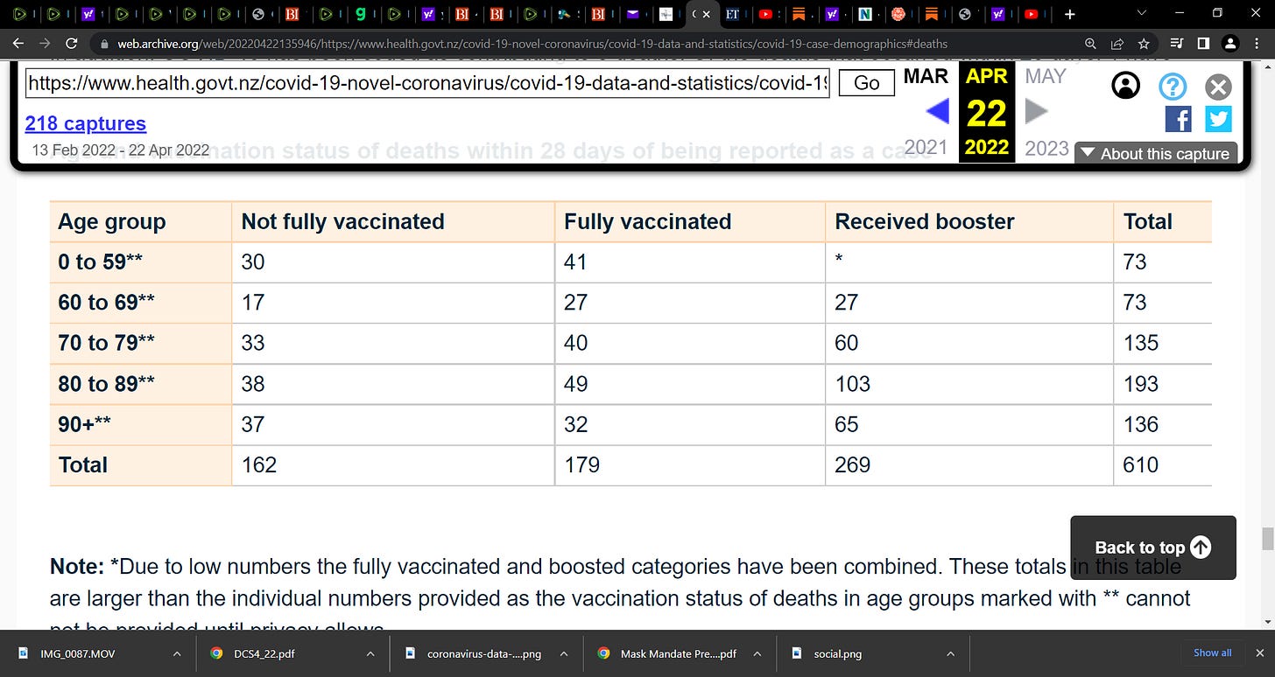Open media controls icon in Chrome toolbar
Viewport: 1275px width, 677px height.
click(x=1176, y=43)
